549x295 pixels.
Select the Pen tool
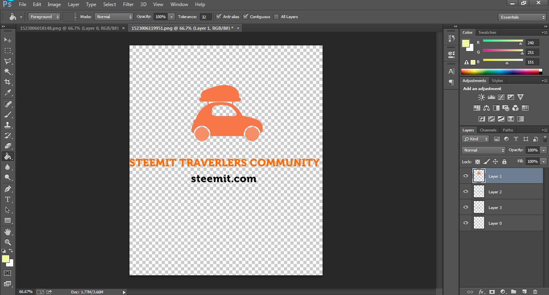(x=8, y=189)
